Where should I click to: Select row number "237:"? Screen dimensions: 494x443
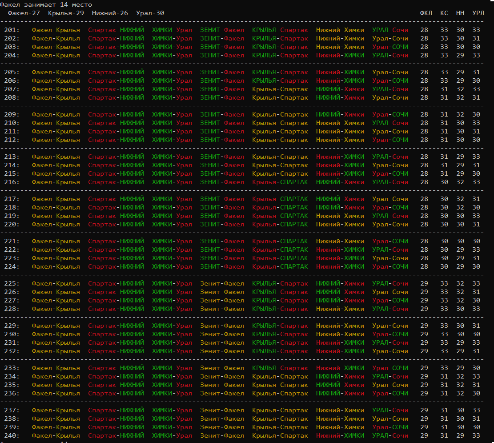point(12,410)
